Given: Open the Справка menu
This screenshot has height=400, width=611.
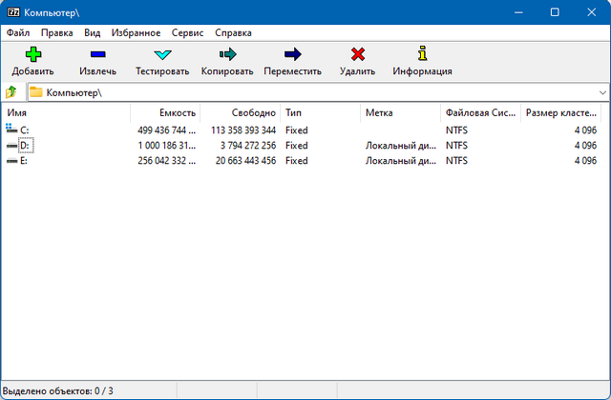Looking at the screenshot, I should (x=234, y=32).
